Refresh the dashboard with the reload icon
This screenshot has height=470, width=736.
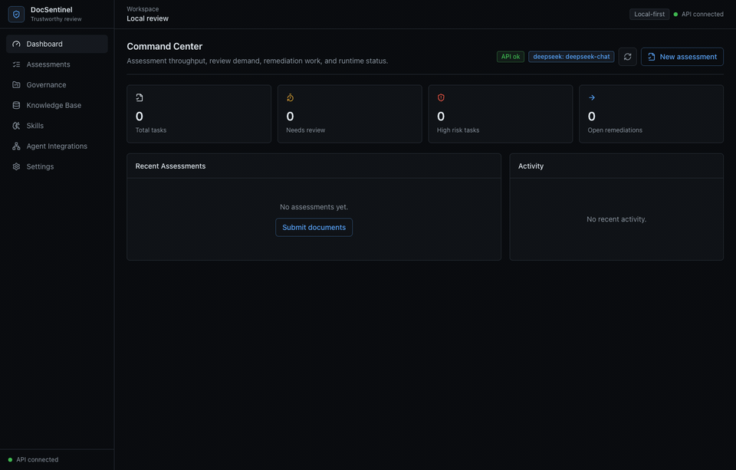click(628, 57)
